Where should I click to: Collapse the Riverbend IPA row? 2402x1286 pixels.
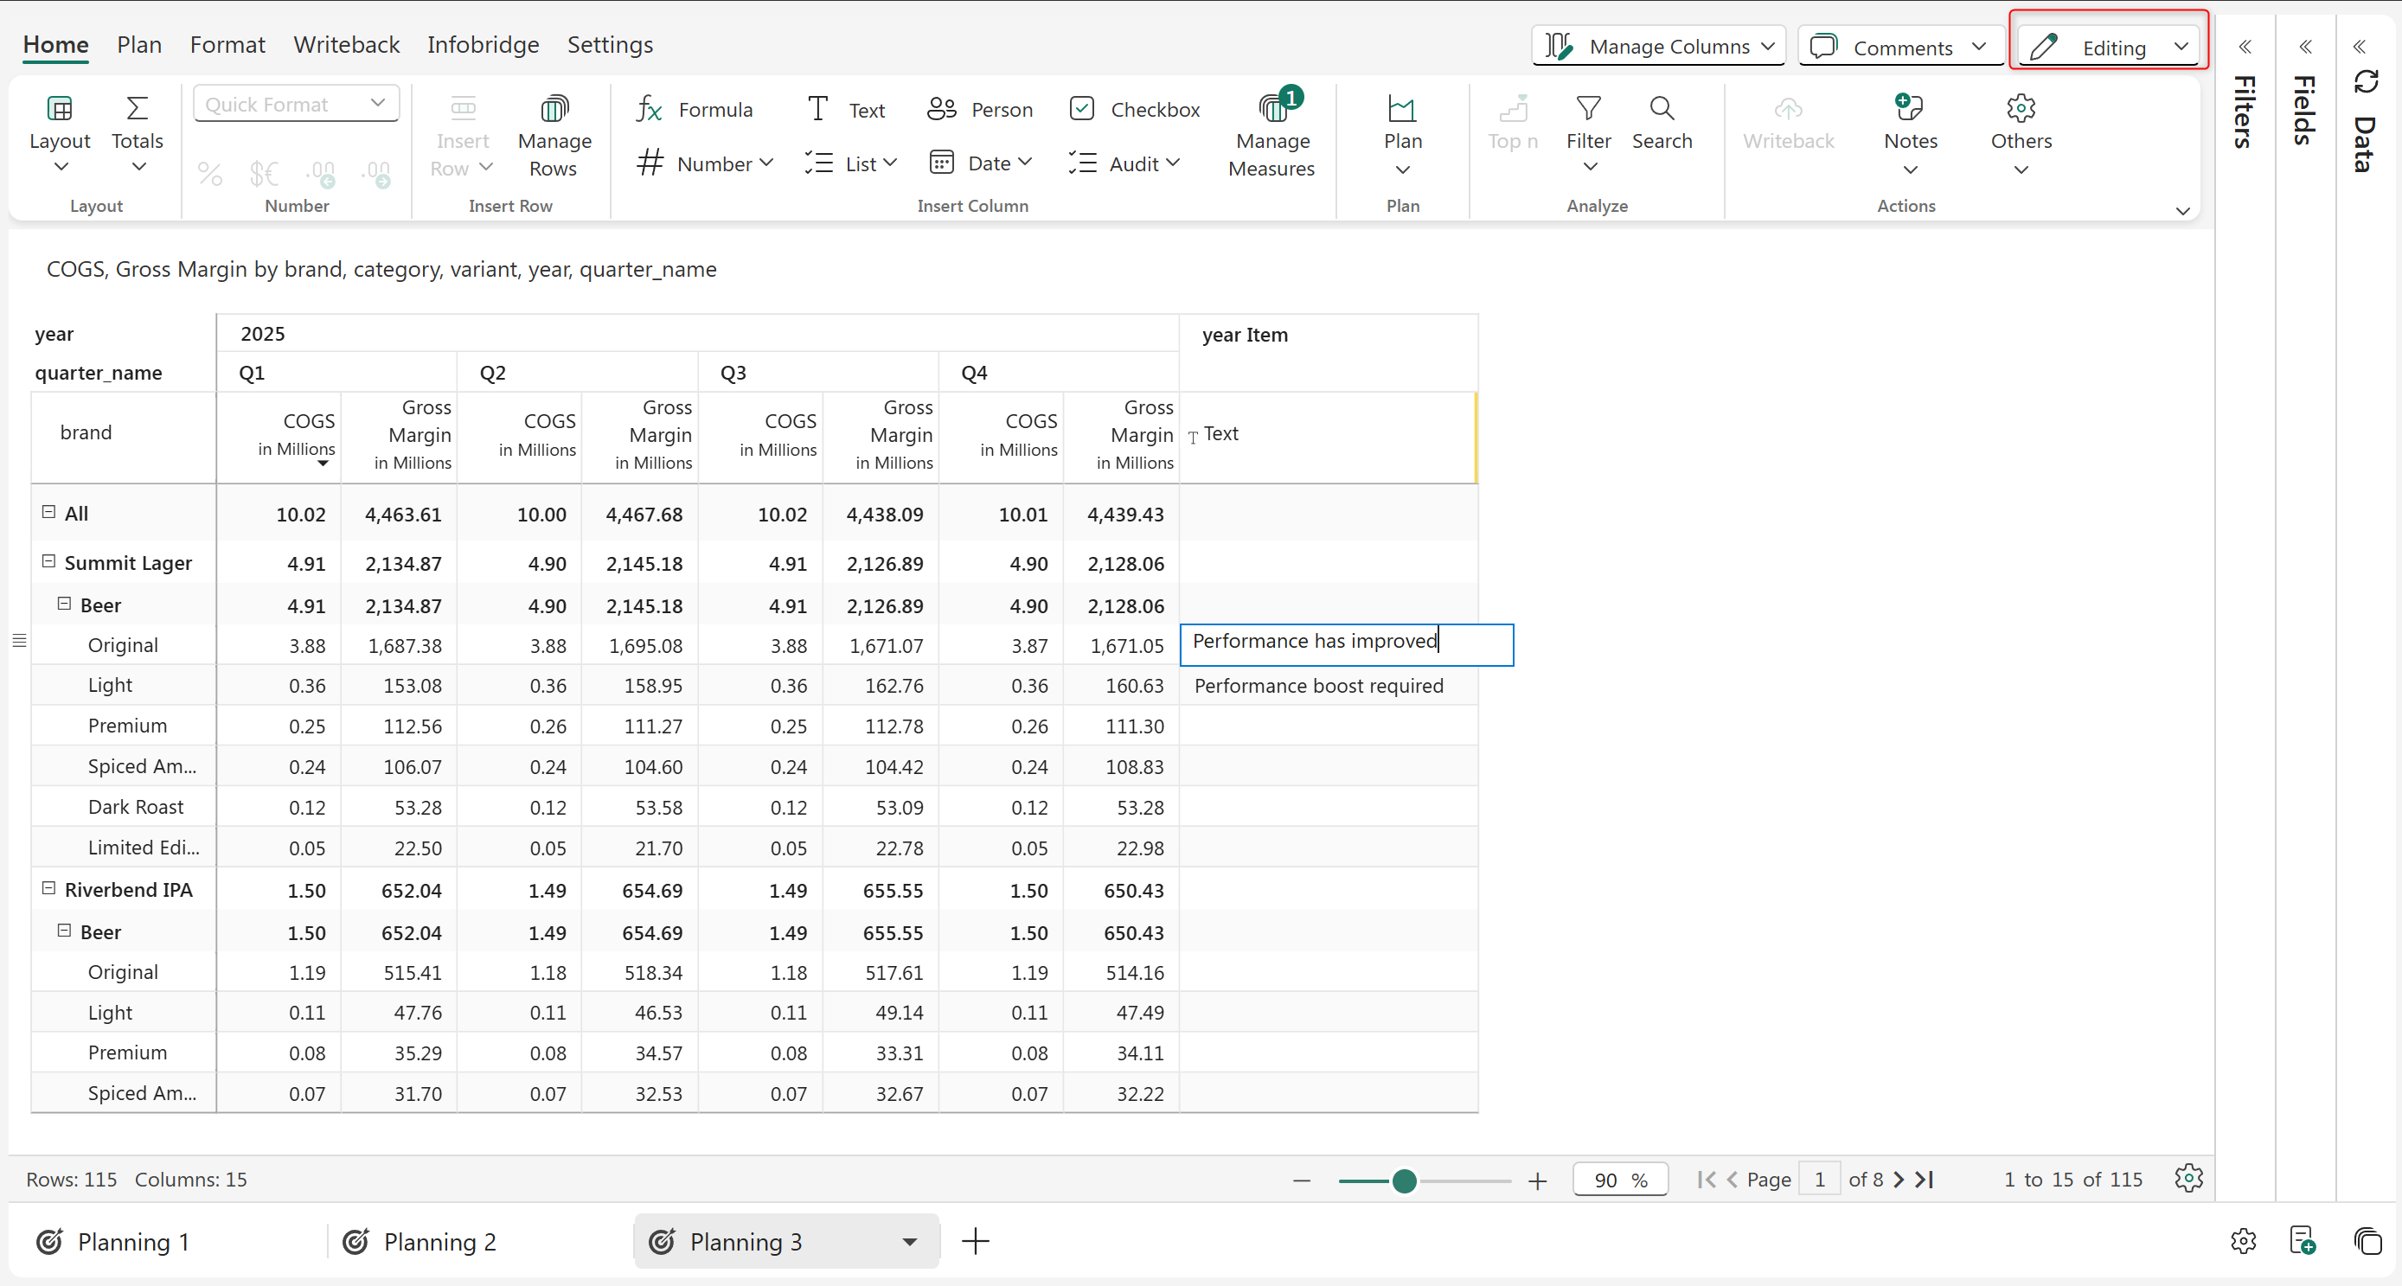tap(49, 889)
